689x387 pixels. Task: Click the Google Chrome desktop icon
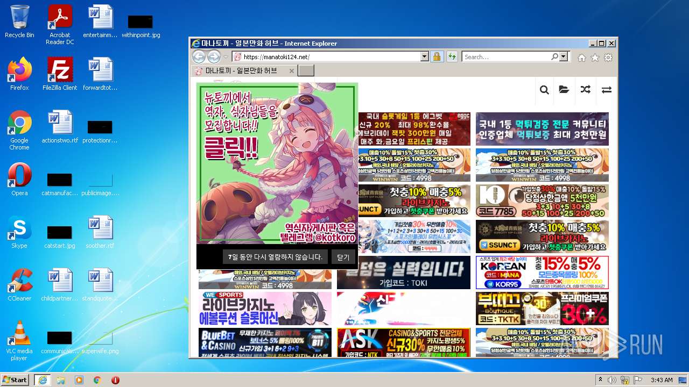tap(19, 130)
